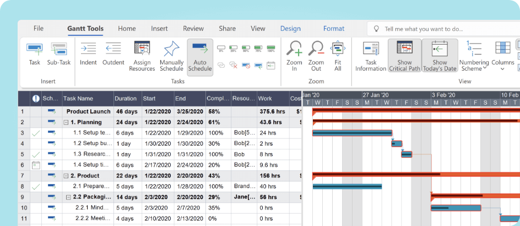Set 0% complete progress icon

pos(221,49)
